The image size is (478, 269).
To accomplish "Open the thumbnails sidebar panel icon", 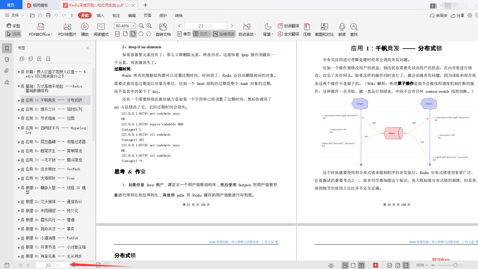I will click(x=7, y=60).
